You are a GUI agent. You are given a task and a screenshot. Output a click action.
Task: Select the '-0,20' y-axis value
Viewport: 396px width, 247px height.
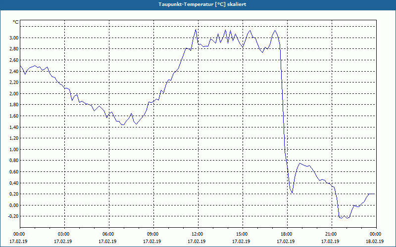pos(13,216)
